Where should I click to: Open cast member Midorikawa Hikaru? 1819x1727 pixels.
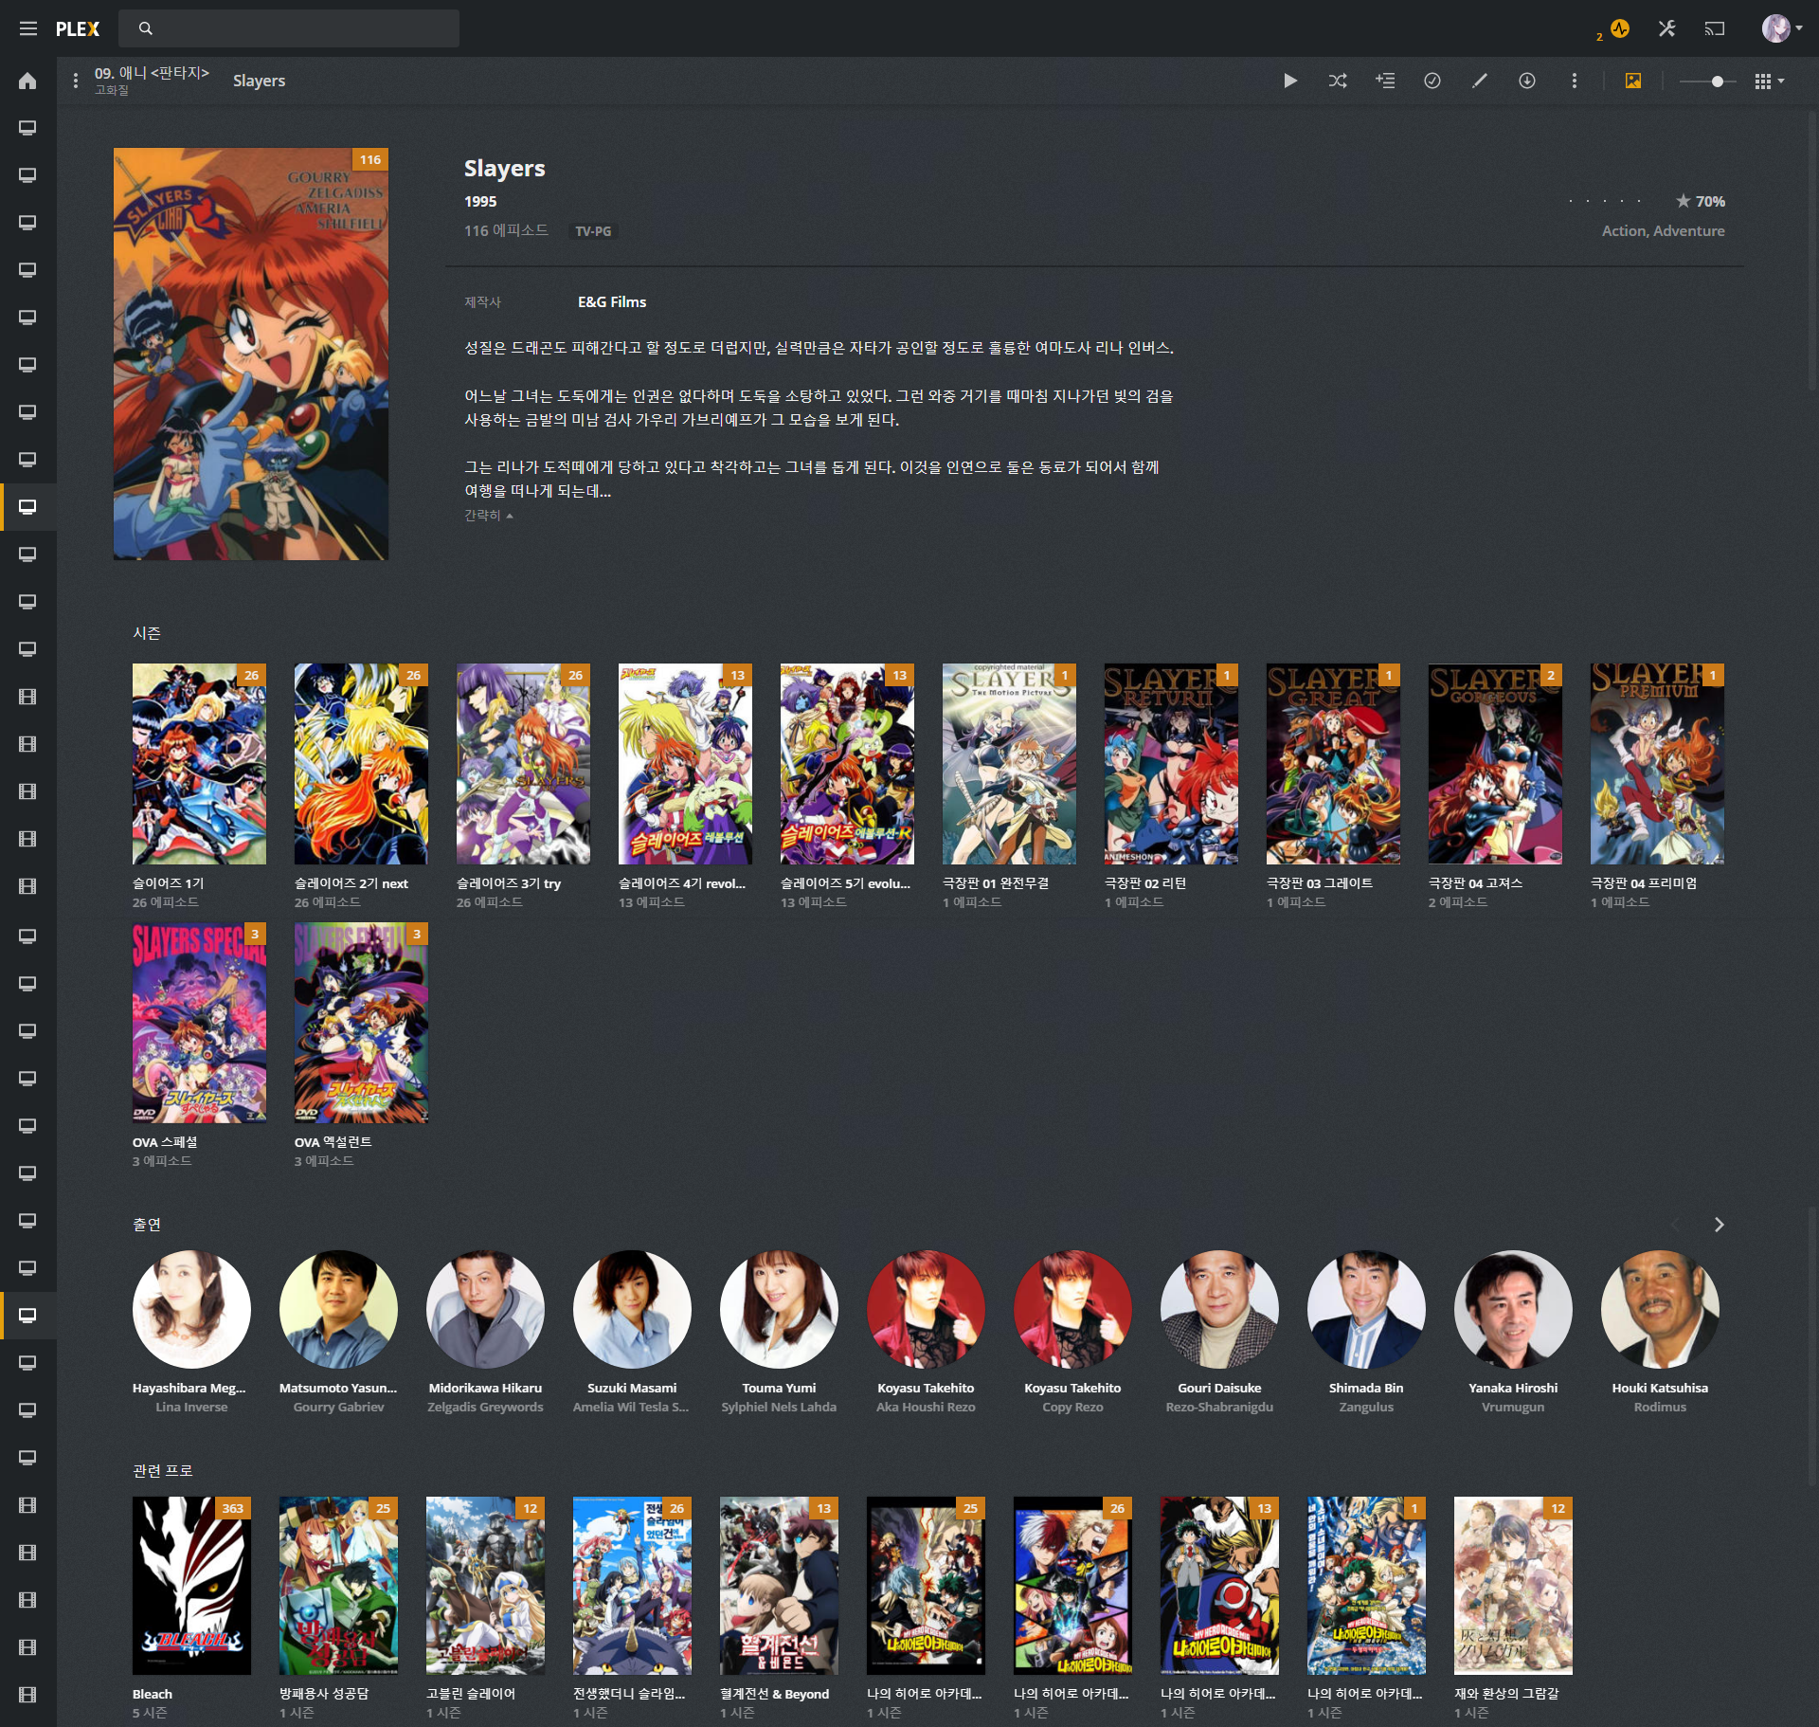coord(485,1309)
